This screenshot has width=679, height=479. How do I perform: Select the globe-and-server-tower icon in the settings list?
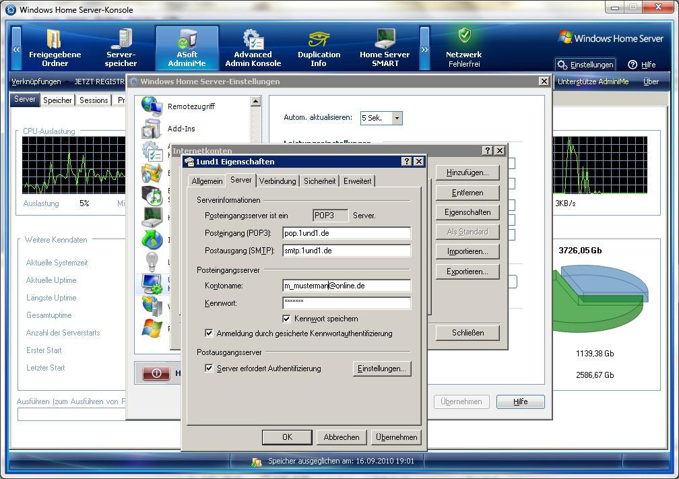[152, 306]
